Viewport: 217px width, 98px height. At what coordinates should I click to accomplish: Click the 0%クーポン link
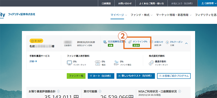[177, 42]
